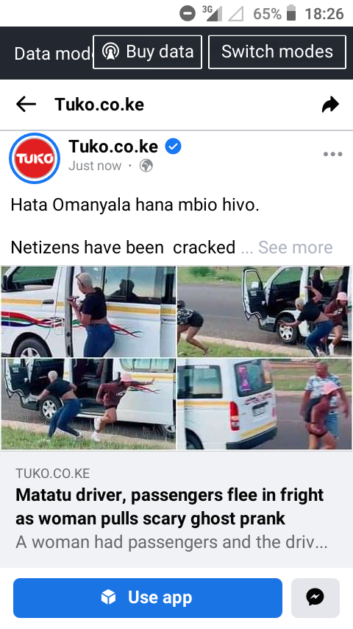The image size is (353, 629).
Task: Open the Matatu driver article headline
Action: pos(169,507)
